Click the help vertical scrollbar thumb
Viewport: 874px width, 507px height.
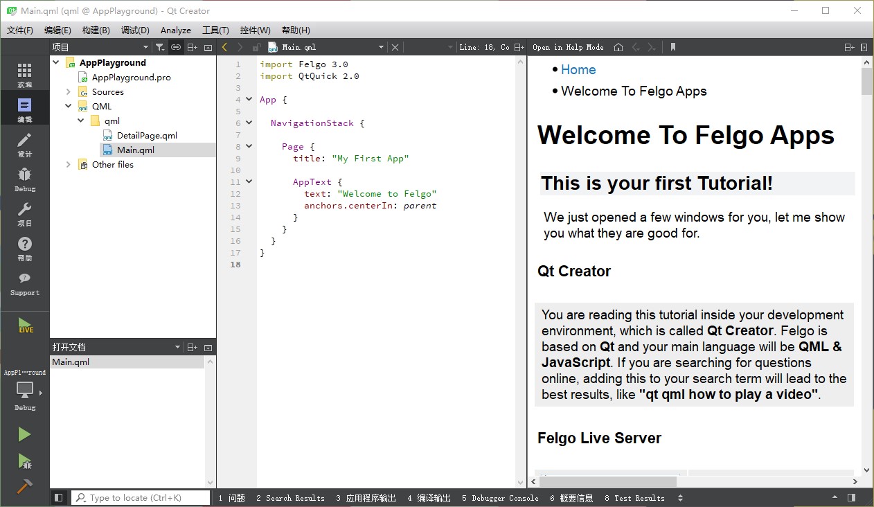866,81
